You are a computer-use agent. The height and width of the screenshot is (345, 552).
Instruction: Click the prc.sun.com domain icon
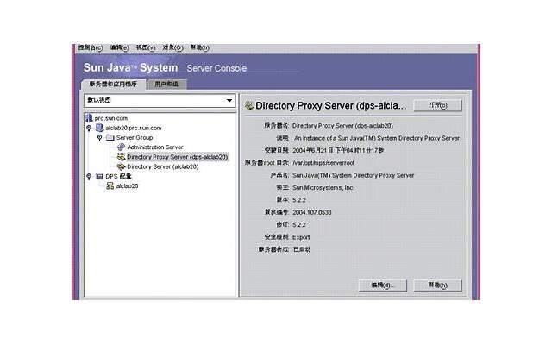pos(89,117)
